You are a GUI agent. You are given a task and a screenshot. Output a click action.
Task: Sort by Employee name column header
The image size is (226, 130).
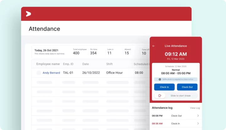click(x=48, y=64)
